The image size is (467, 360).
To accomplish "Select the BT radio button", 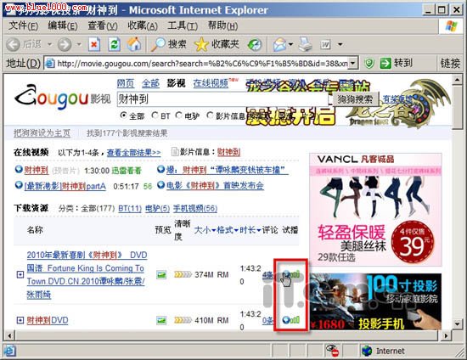I will pos(155,115).
